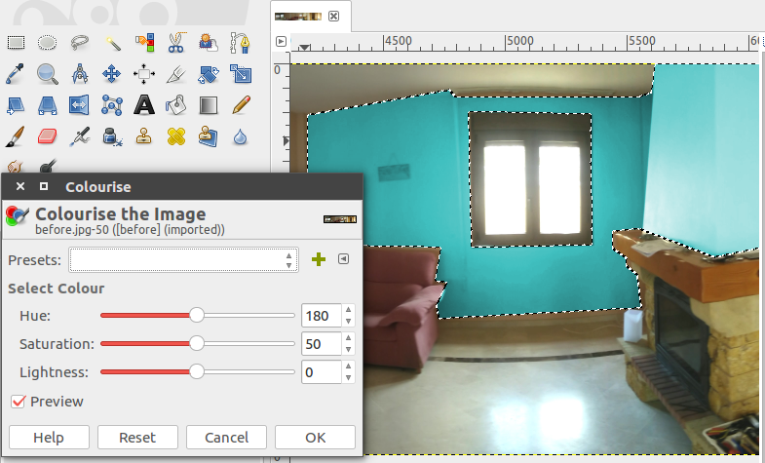Image resolution: width=765 pixels, height=463 pixels.
Task: Choose the Ink tool
Action: [x=112, y=136]
